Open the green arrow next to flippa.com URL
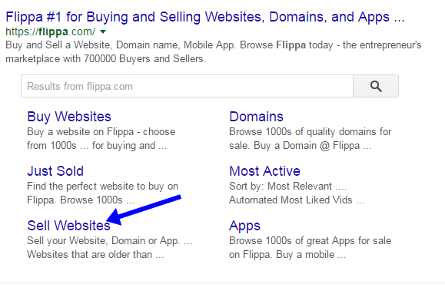Viewport: 445px width, 294px height. click(103, 31)
